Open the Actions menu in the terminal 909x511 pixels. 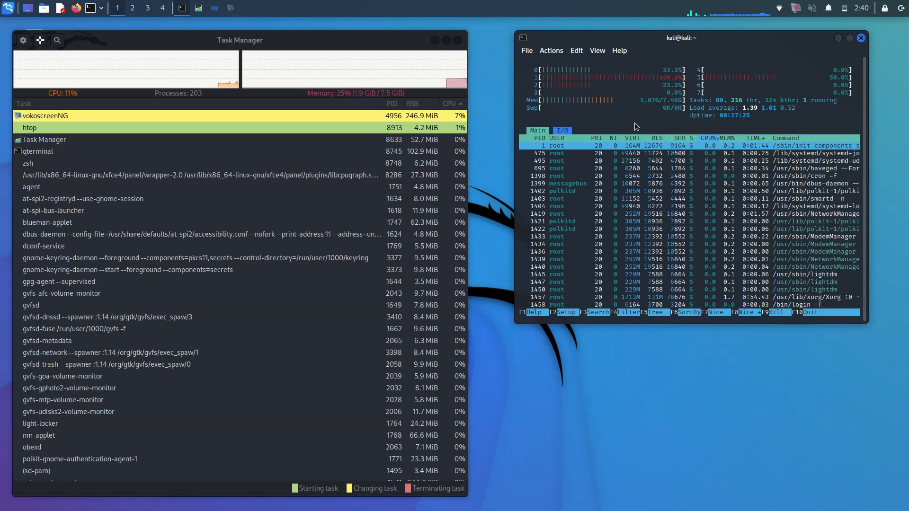point(551,51)
